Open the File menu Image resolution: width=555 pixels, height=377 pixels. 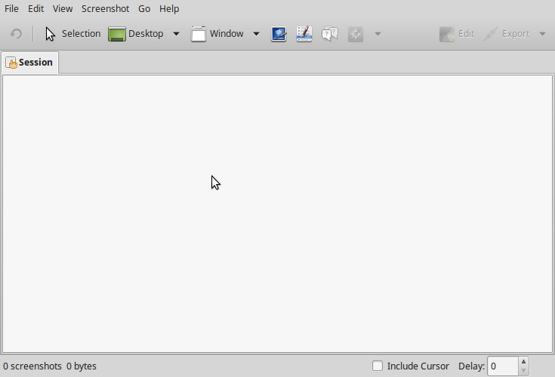(11, 9)
